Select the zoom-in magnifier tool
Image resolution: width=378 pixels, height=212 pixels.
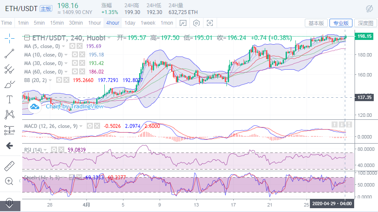9,181
